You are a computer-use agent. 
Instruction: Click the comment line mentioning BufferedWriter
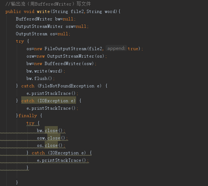[48, 4]
